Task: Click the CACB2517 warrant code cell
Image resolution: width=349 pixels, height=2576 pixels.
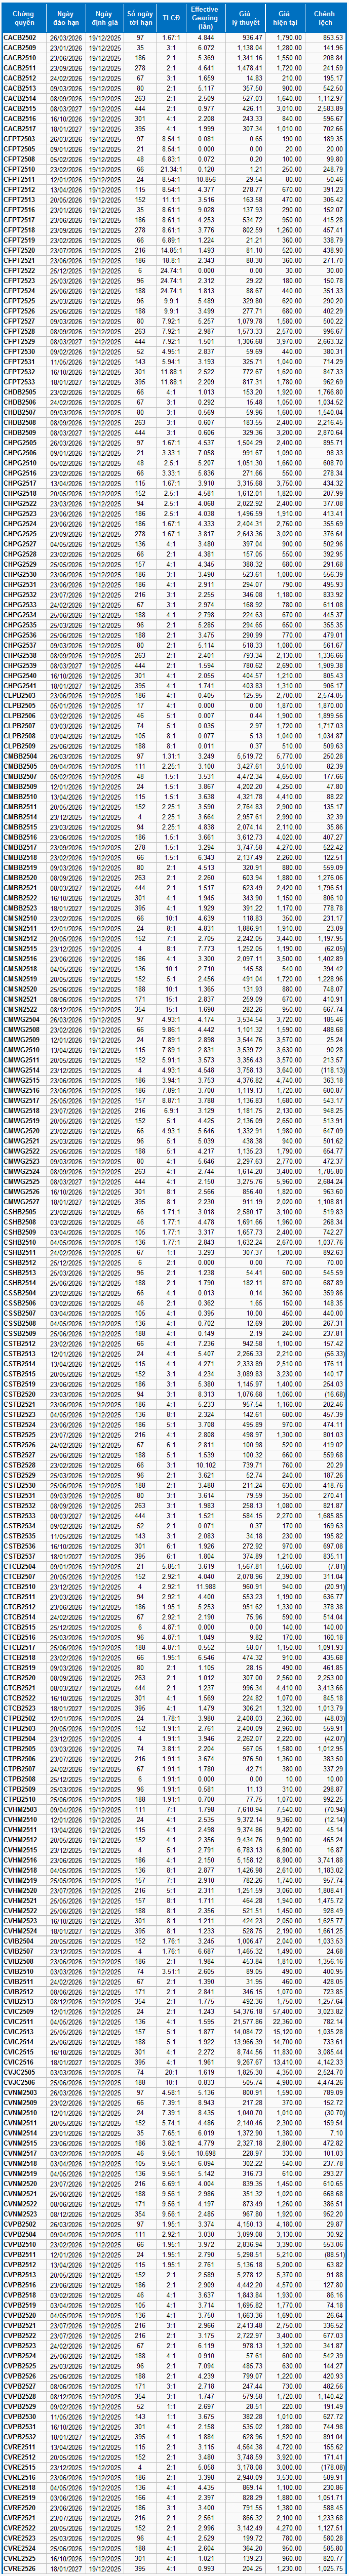Action: [x=20, y=129]
